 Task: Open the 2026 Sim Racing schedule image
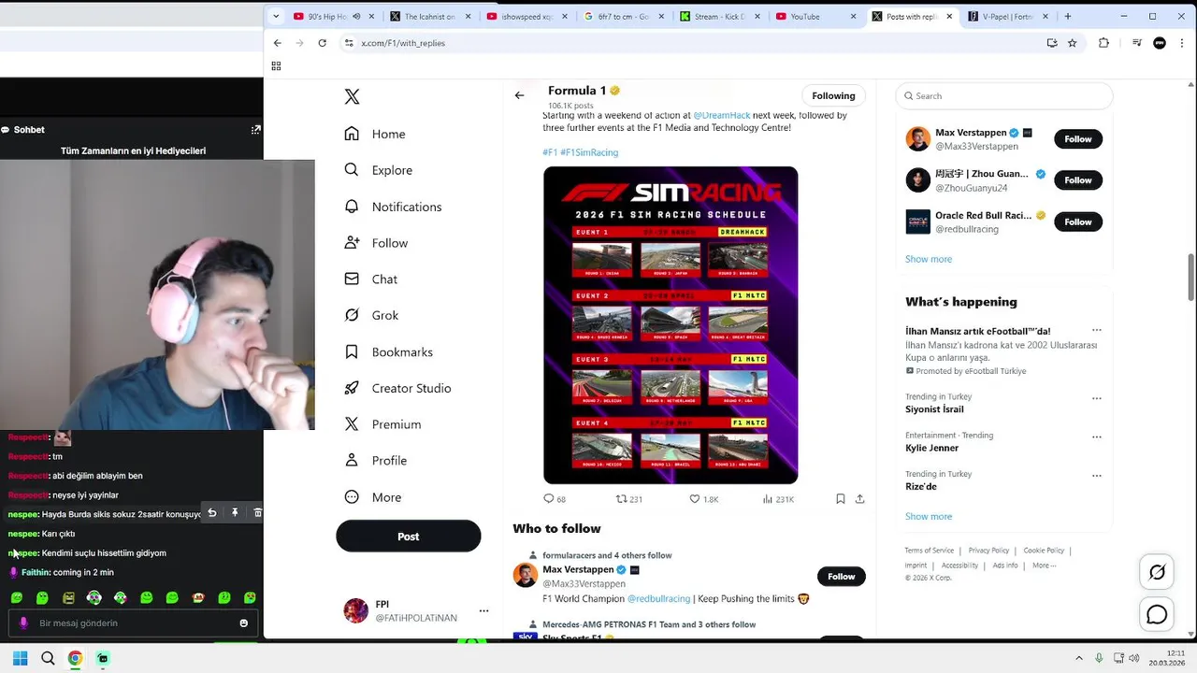point(671,325)
